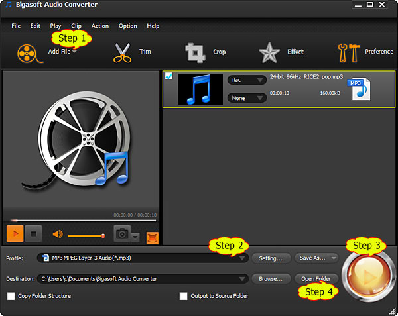This screenshot has height=316, width=398.
Task: Click the Effect text label
Action: 295,52
